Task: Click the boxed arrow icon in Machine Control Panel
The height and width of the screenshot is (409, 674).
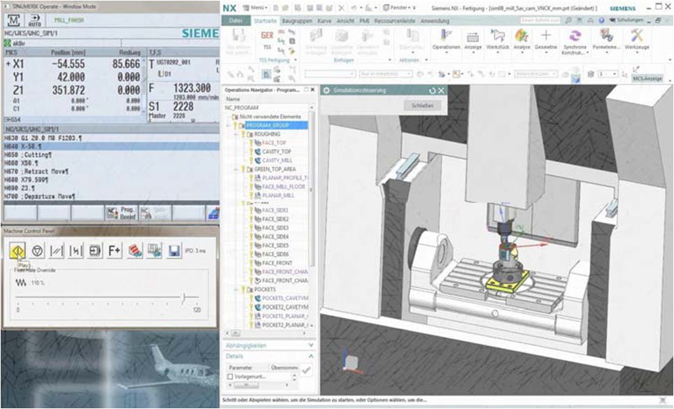Action: (x=95, y=250)
